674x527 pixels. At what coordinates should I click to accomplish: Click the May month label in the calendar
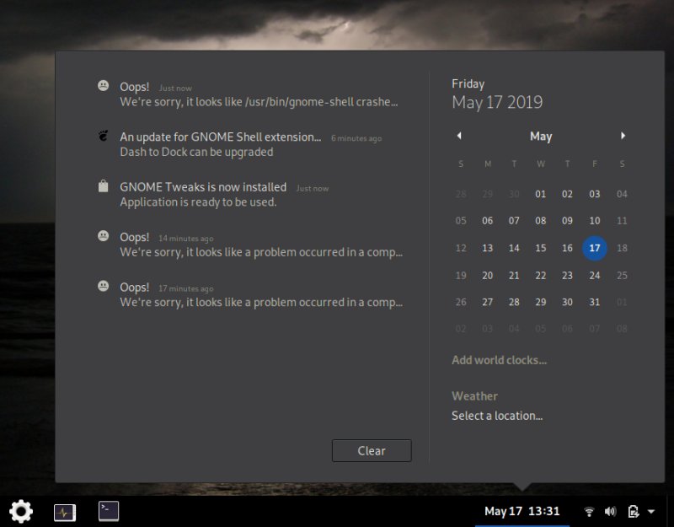pos(541,136)
